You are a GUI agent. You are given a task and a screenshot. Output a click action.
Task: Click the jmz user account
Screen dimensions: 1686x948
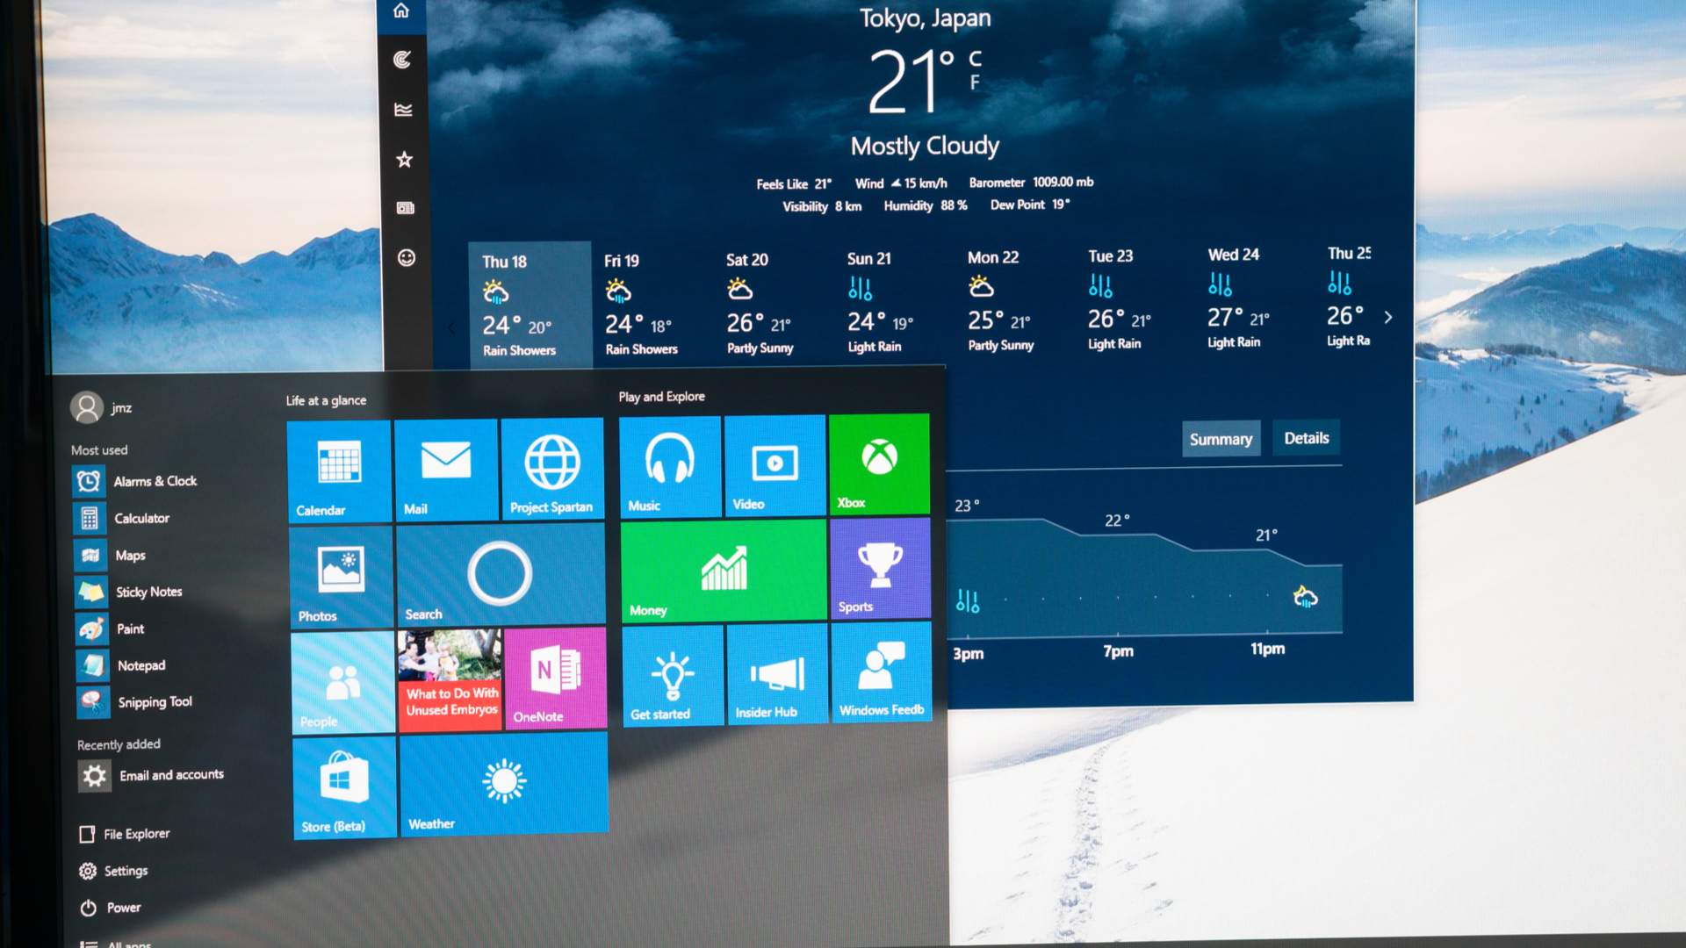tap(101, 407)
